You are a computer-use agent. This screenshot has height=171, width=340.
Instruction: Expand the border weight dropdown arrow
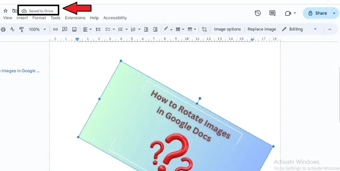coord(183,29)
